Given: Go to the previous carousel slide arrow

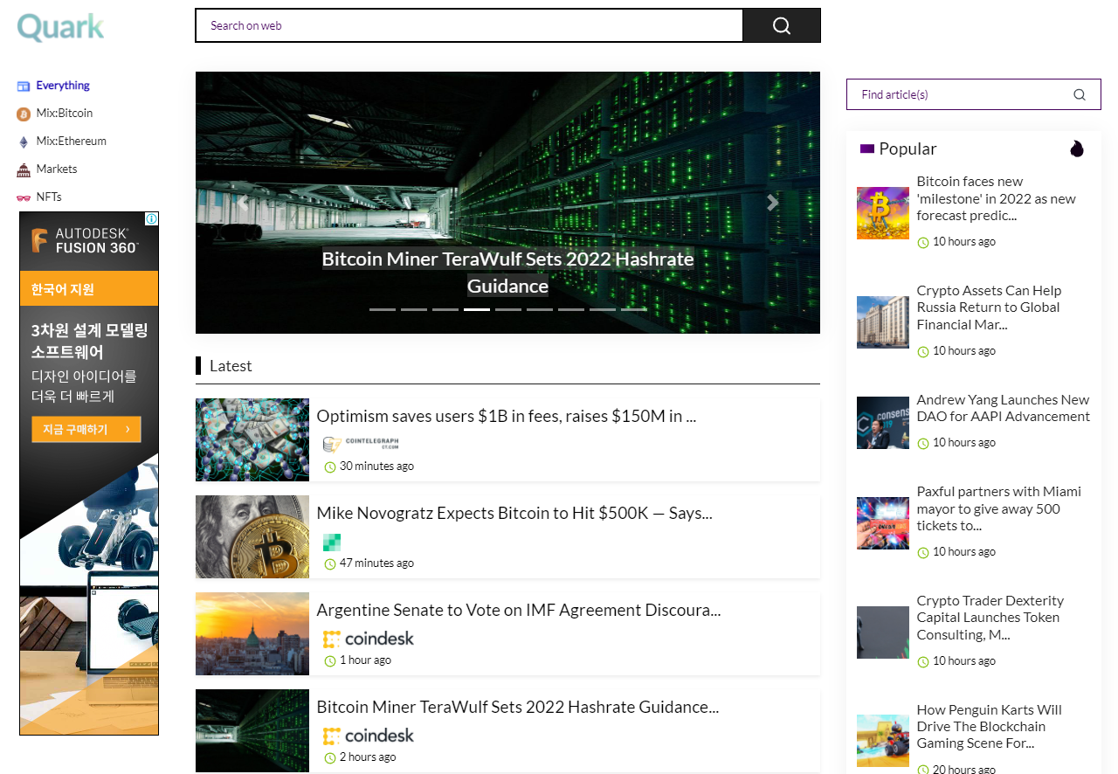Looking at the screenshot, I should point(244,203).
